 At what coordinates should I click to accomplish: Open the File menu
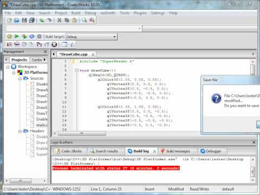8,13
